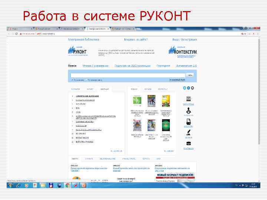Click the browser back arrow
The height and width of the screenshot is (200, 267).
(9, 34)
